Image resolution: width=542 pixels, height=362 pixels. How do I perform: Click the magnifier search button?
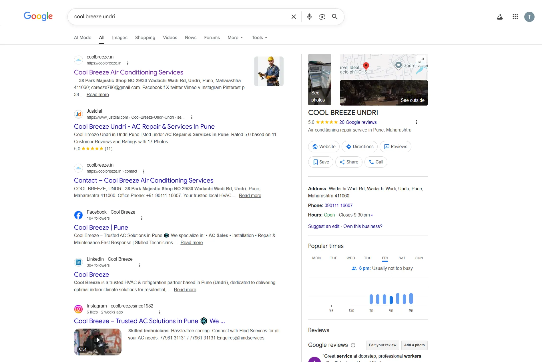tap(335, 17)
